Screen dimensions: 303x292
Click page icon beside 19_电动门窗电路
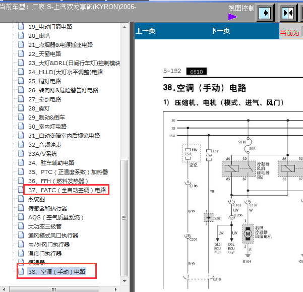point(21,26)
